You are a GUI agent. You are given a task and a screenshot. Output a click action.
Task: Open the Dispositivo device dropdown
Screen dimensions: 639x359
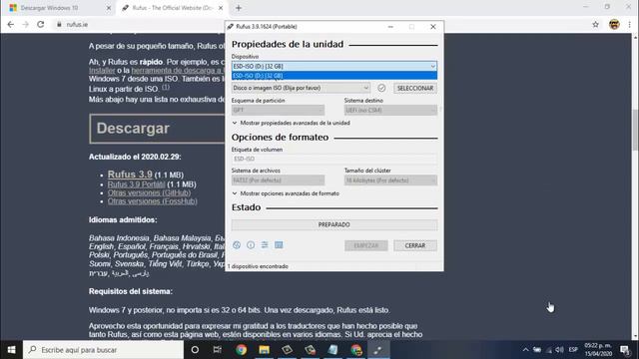[x=334, y=66]
